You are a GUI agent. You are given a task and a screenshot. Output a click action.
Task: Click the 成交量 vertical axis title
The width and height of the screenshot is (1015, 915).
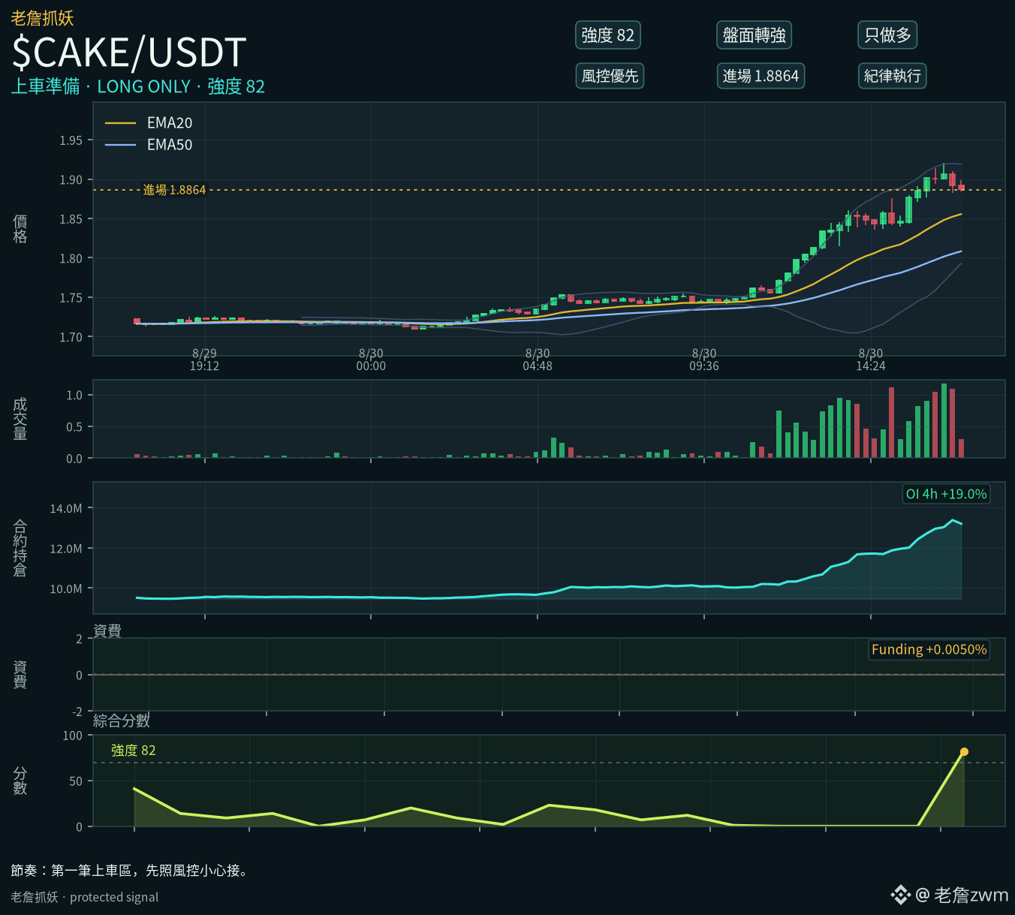20,419
